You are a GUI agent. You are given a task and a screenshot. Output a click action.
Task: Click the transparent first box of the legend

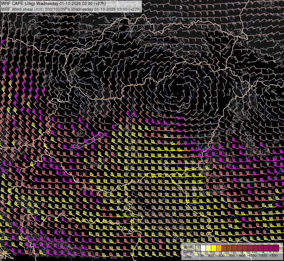coord(198,248)
